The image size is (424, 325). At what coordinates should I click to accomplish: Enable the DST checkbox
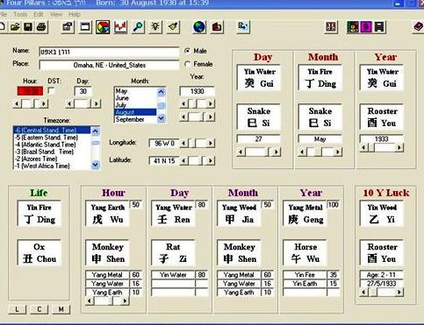pyautogui.click(x=52, y=90)
